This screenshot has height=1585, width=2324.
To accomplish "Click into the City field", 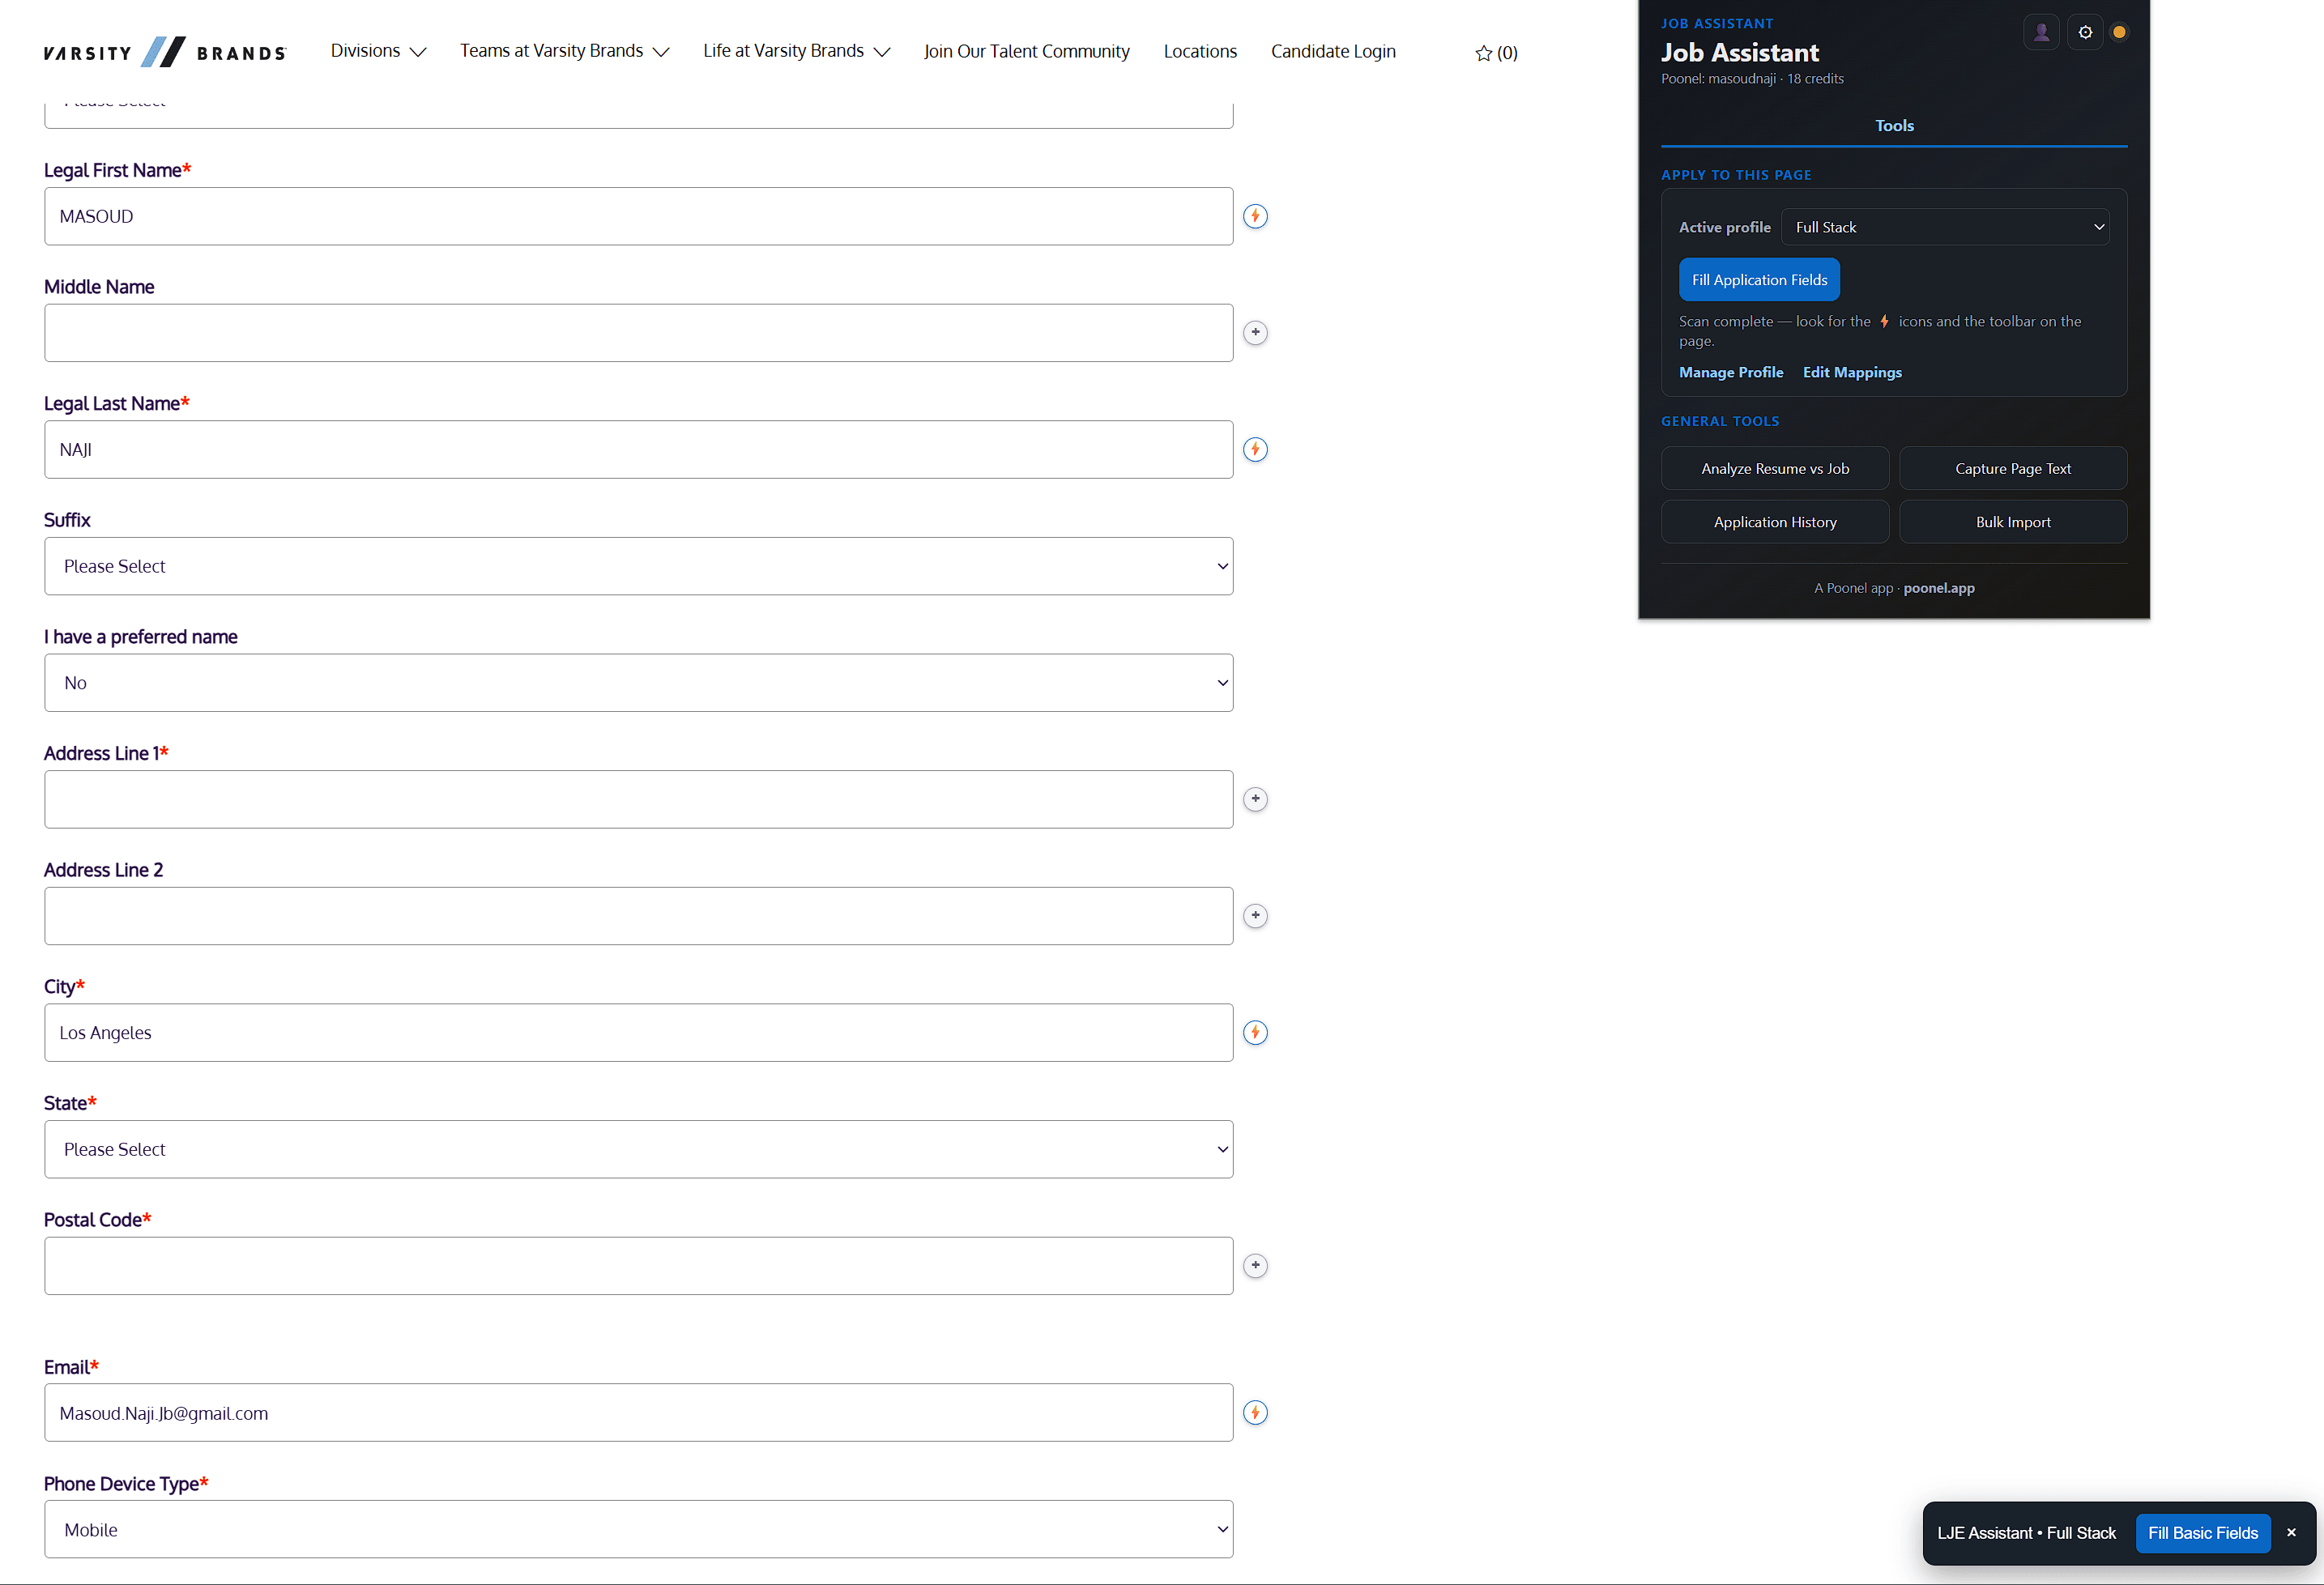I will coord(638,1032).
